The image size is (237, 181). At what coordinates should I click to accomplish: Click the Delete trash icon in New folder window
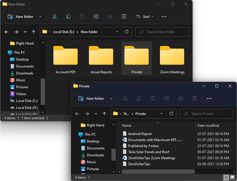124,17
